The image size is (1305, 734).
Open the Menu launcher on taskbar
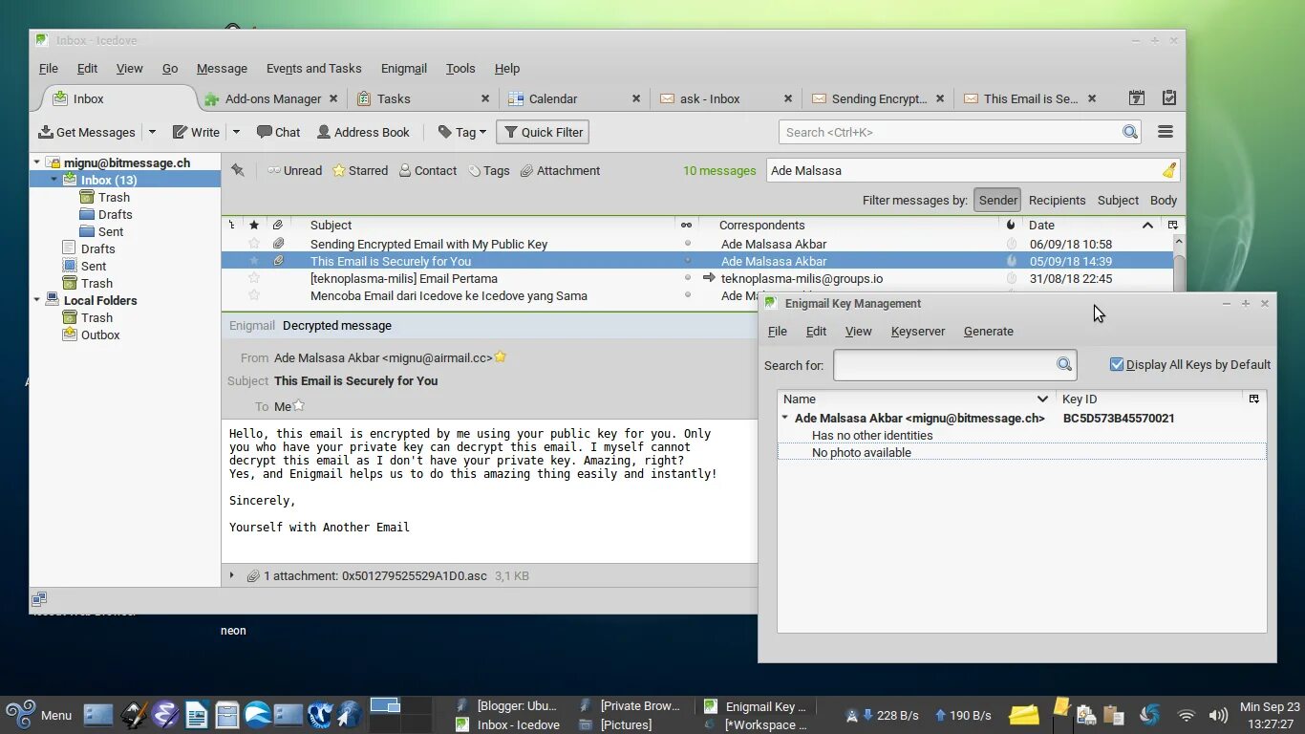38,715
